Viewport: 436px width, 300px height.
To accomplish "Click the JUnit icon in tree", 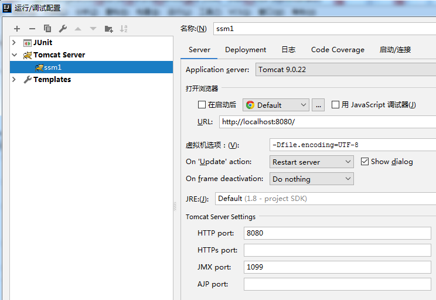I will (x=27, y=43).
